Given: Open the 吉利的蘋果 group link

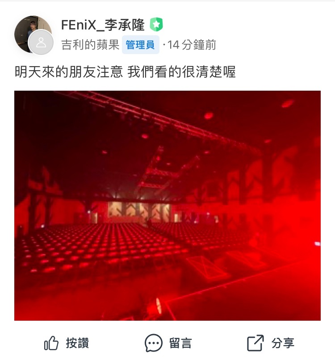Looking at the screenshot, I should [90, 45].
